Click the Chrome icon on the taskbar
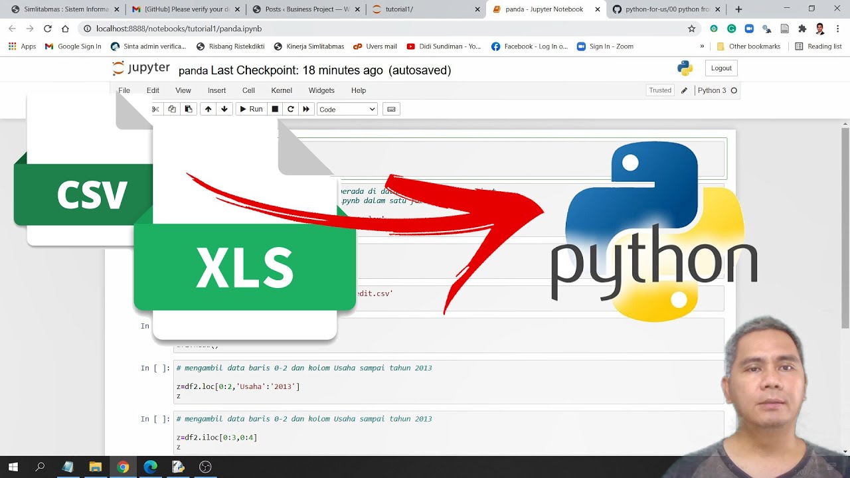 pyautogui.click(x=123, y=467)
